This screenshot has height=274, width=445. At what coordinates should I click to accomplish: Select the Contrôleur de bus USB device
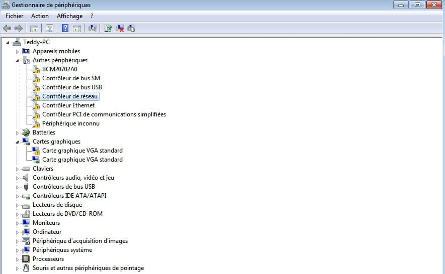72,87
